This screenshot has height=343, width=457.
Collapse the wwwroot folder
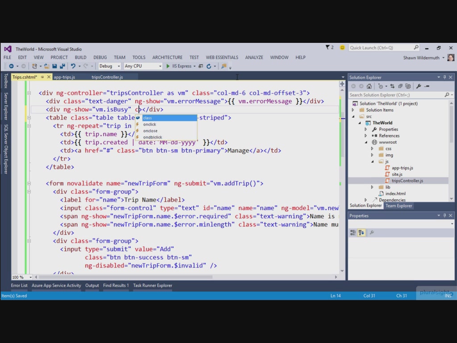pos(366,142)
